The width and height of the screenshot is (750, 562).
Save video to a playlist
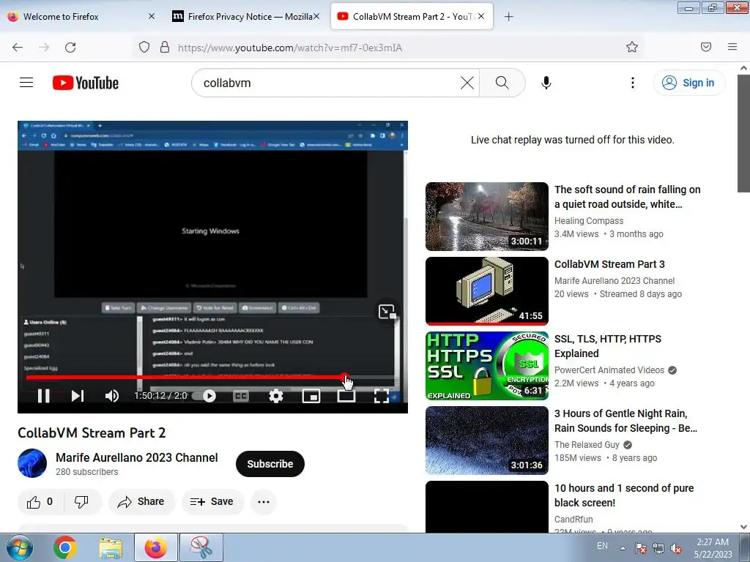[212, 502]
